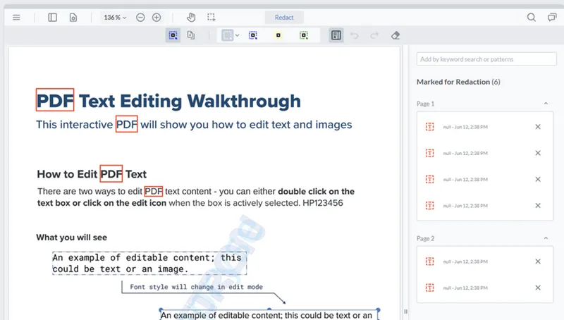Open the comments panel icon
The image size is (564, 320).
tap(552, 17)
